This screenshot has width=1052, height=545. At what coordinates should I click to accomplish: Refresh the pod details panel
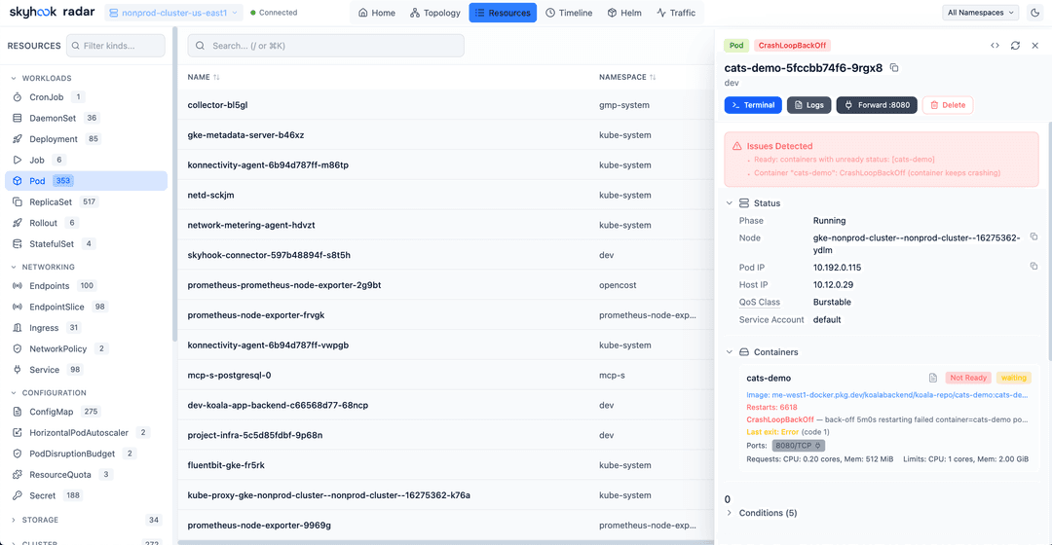tap(1015, 46)
